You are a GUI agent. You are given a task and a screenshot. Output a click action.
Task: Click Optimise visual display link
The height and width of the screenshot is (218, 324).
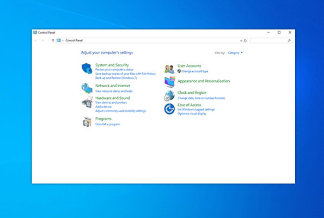[192, 113]
